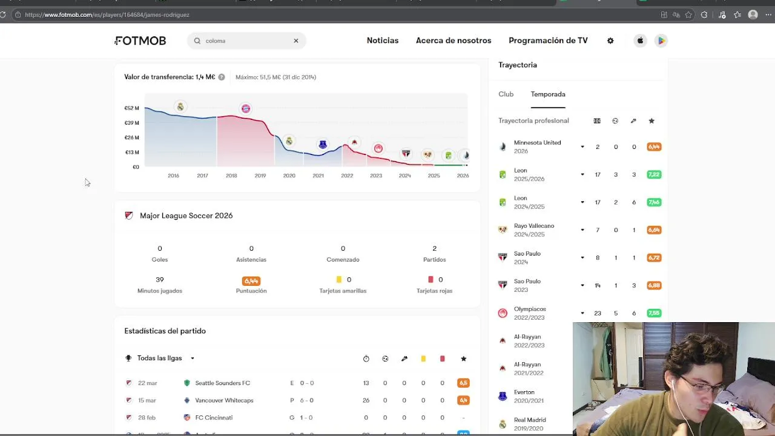Viewport: 775px width, 436px height.
Task: Click the search magnifier icon
Action: [197, 41]
